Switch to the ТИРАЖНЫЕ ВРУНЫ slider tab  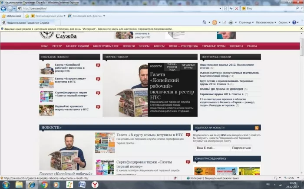(x=188, y=66)
